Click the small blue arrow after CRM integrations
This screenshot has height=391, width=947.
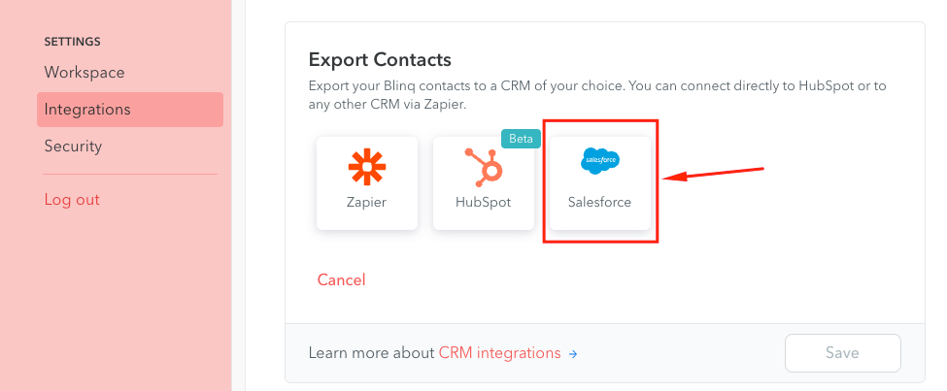tap(573, 353)
